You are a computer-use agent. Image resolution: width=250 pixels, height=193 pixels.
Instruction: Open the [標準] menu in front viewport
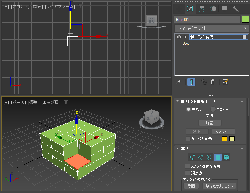point(37,6)
